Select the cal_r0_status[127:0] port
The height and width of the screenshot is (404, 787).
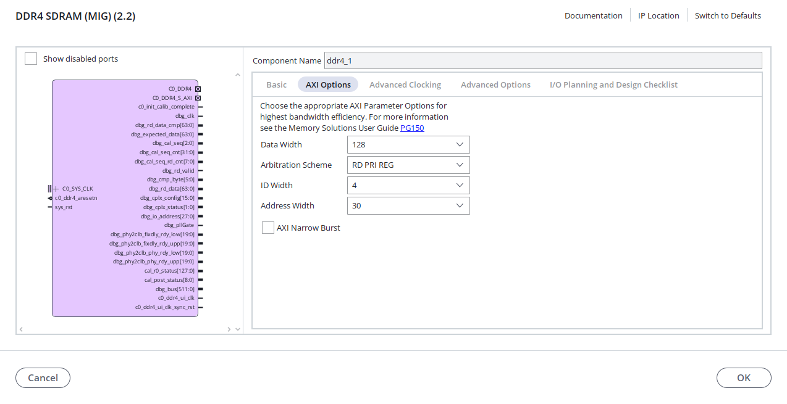point(169,271)
